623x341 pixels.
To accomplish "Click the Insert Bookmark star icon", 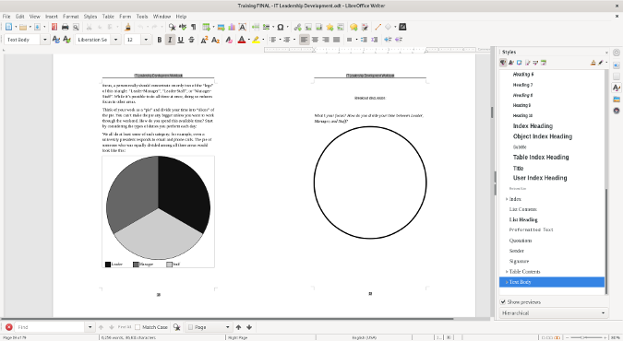I will point(329,27).
